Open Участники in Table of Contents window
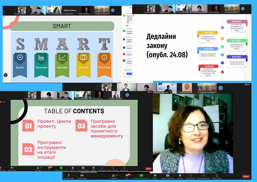Screen dimensions: 257x182 coord(38,169)
